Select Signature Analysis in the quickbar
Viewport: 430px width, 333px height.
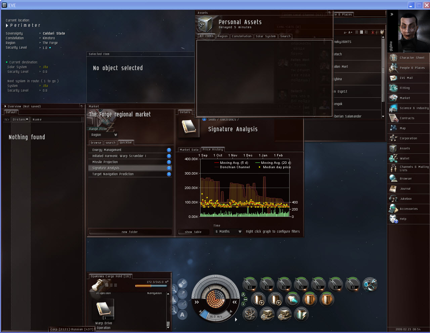[x=130, y=168]
